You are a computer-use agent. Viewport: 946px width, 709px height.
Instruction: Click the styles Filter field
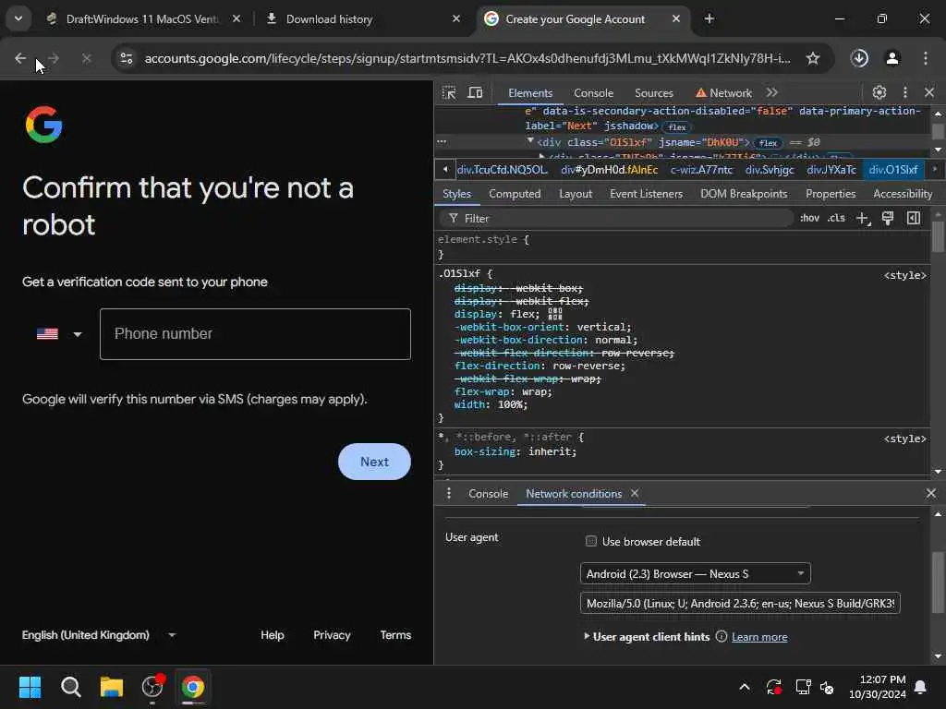coord(616,218)
